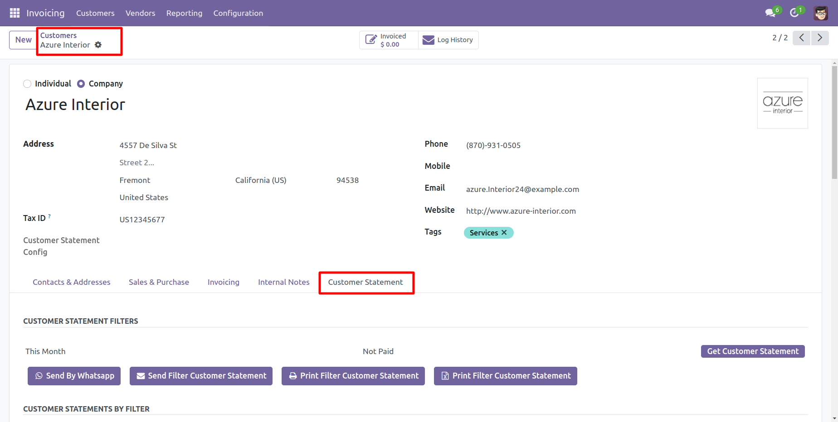Click the Azure Interior logo image

(783, 103)
